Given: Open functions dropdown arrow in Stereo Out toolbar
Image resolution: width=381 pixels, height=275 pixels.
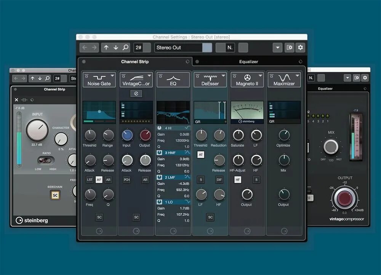Looking at the screenshot, I should point(277,48).
